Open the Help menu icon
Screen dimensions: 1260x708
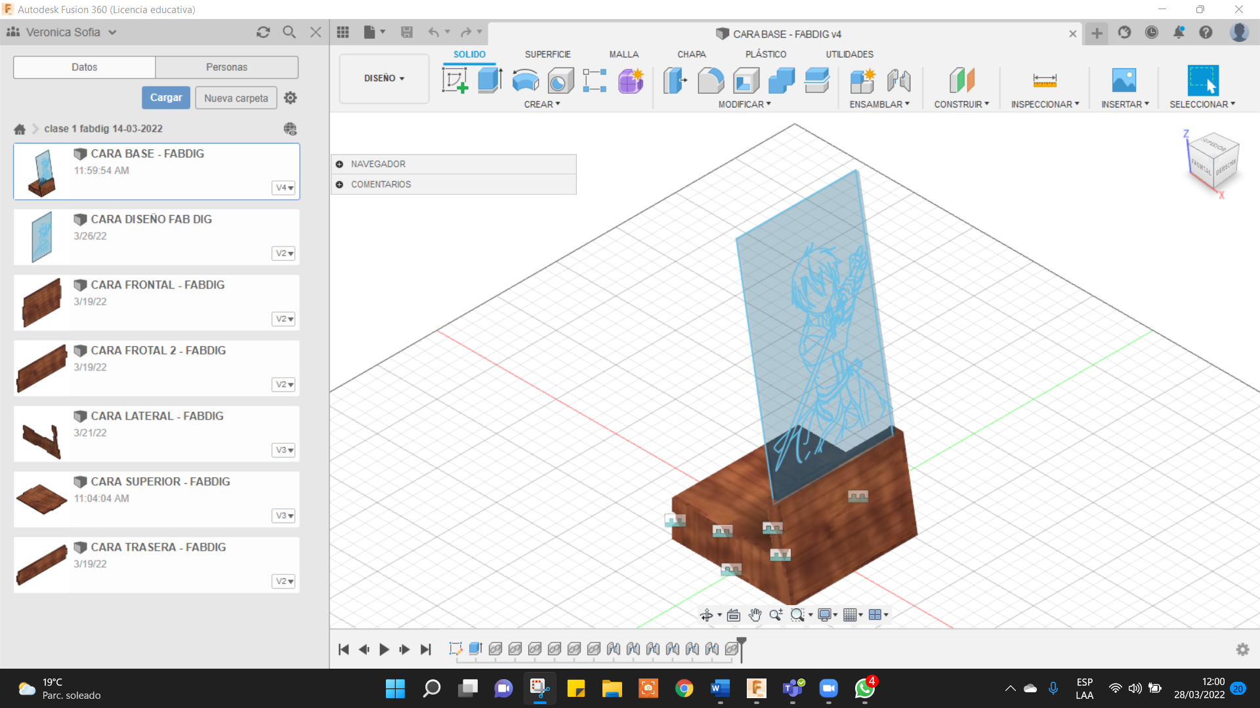click(1206, 32)
